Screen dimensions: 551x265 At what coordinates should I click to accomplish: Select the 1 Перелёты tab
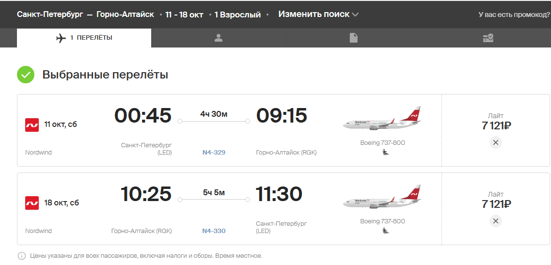pos(84,38)
